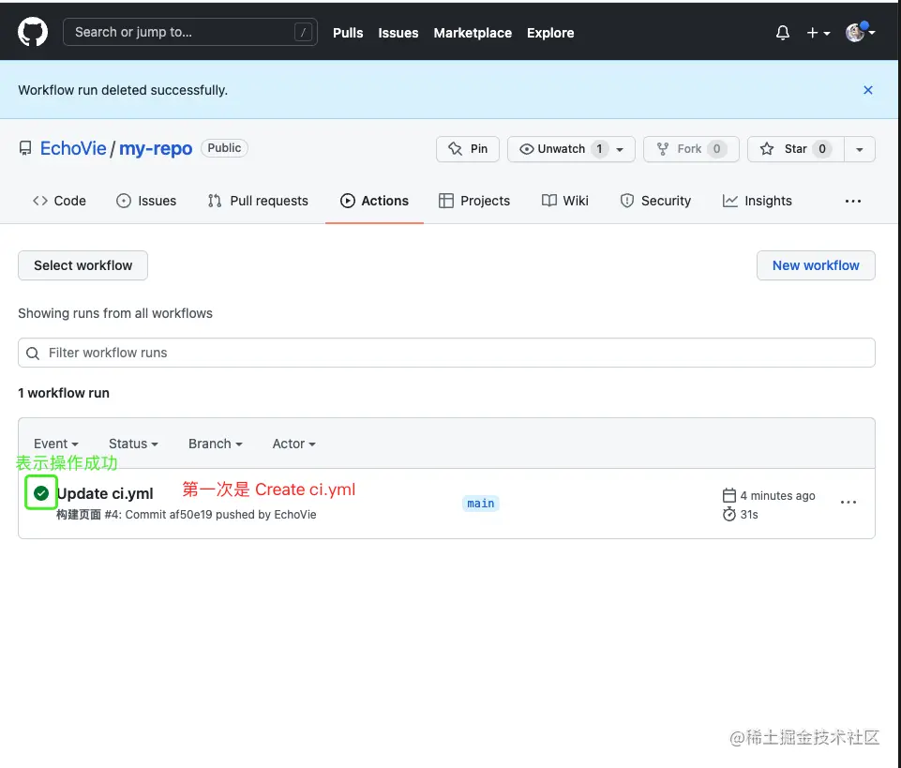Focus the Filter workflow runs field

pos(446,353)
